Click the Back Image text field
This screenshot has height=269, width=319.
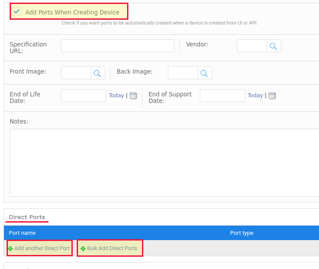pyautogui.click(x=183, y=73)
